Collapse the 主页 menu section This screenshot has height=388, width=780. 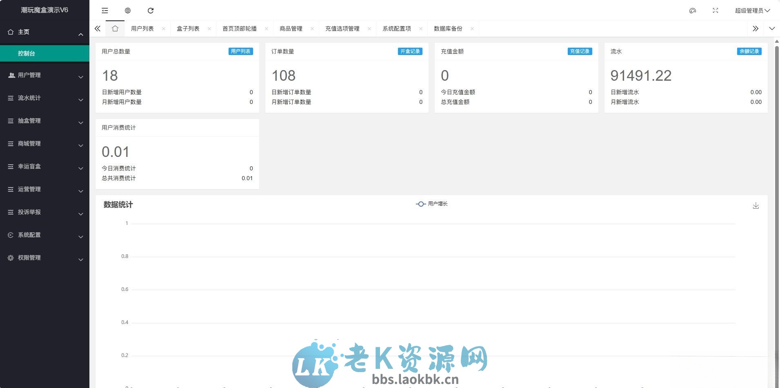coord(80,34)
